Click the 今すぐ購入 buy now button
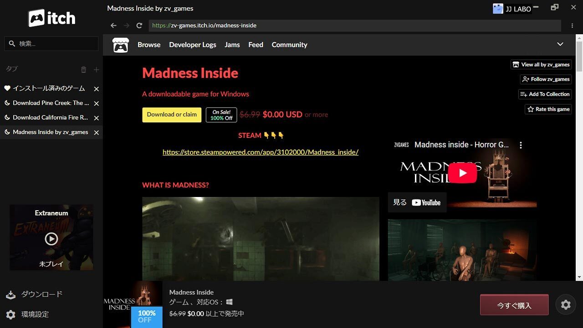This screenshot has height=328, width=583. pyautogui.click(x=514, y=305)
